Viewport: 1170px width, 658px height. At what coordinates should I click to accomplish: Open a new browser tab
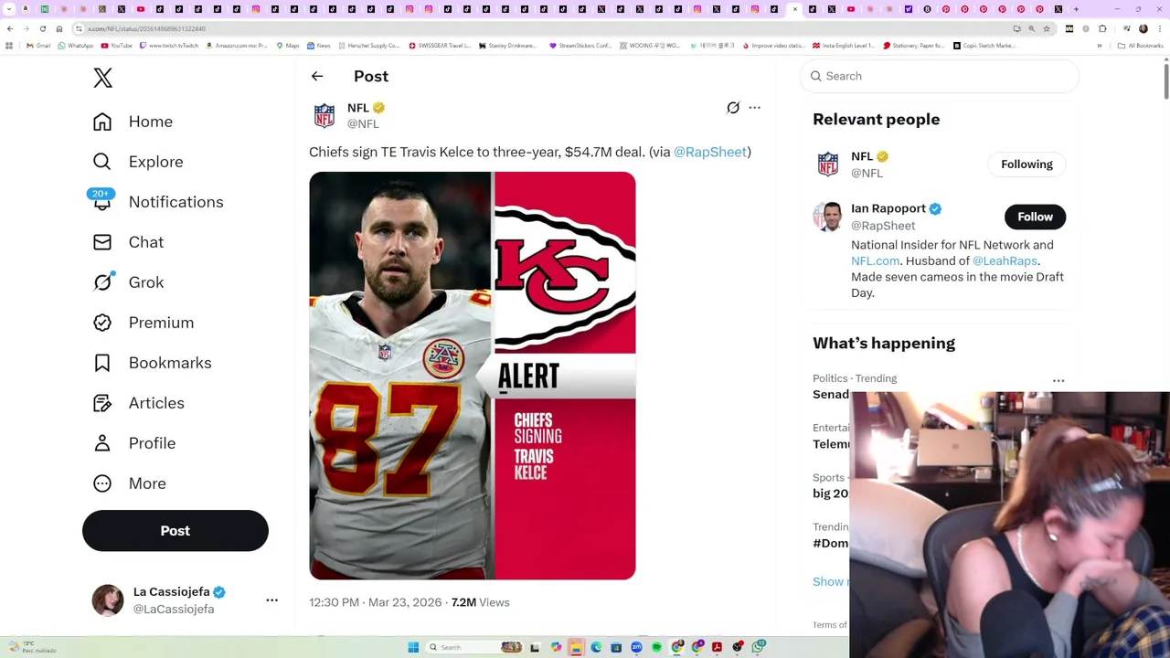point(1076,9)
